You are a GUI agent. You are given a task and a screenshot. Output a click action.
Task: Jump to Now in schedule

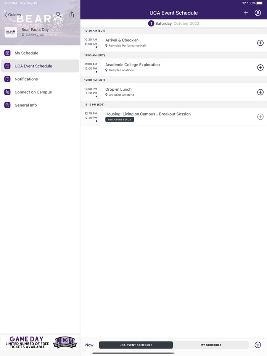89,345
